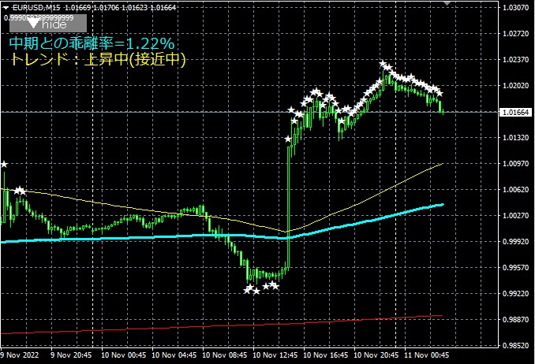
Task: Click the 9 Nov 20:45 time label
Action: 71,355
